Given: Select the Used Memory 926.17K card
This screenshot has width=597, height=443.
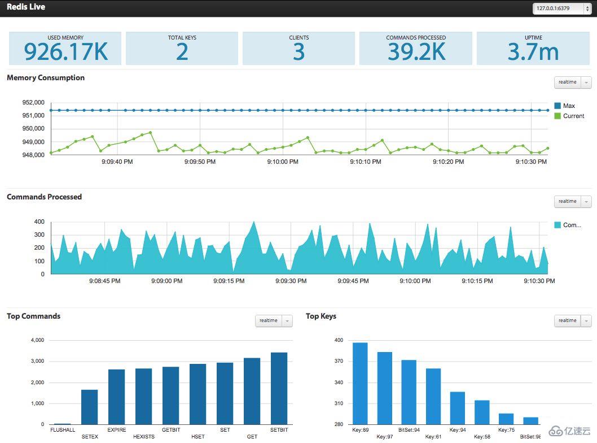Looking at the screenshot, I should click(x=65, y=49).
